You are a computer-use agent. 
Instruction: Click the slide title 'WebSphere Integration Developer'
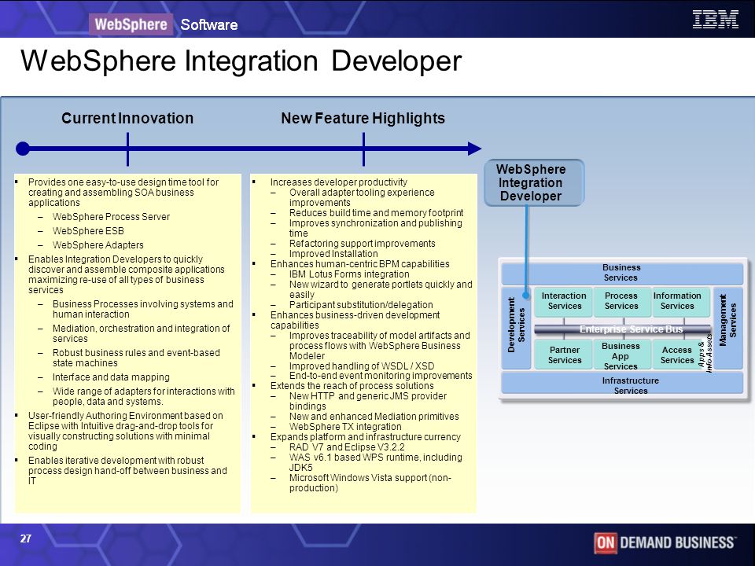(x=241, y=61)
